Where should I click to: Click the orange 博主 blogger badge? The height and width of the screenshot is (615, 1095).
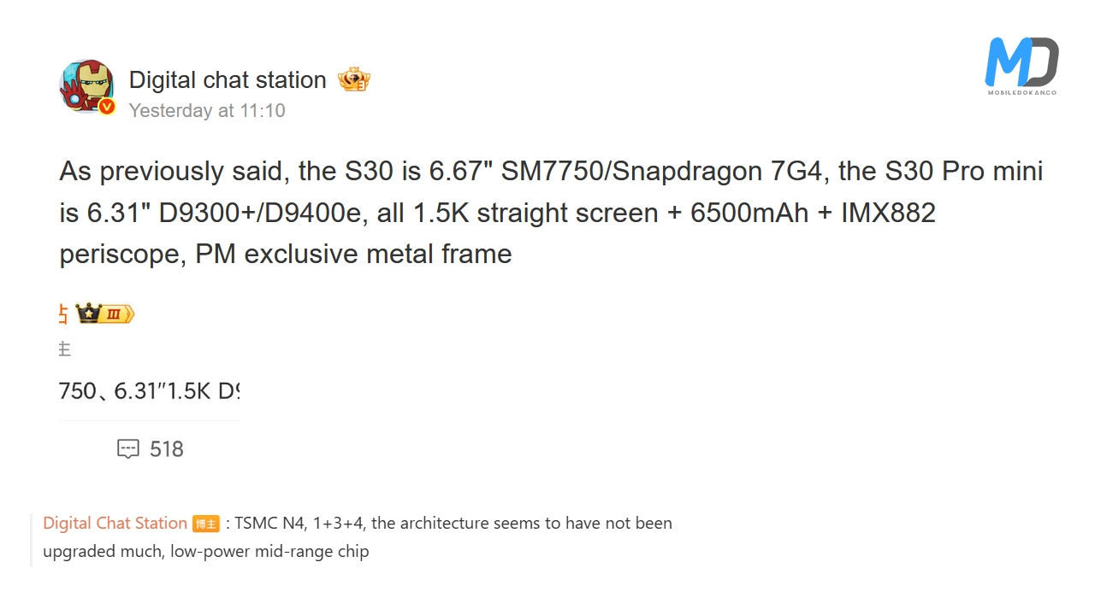tap(206, 524)
